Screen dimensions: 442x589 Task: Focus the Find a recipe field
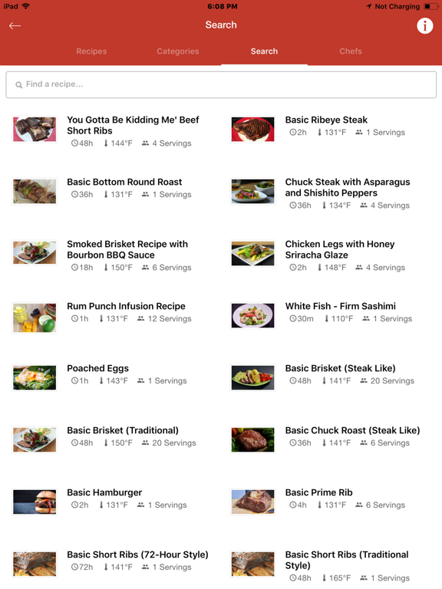pyautogui.click(x=221, y=85)
